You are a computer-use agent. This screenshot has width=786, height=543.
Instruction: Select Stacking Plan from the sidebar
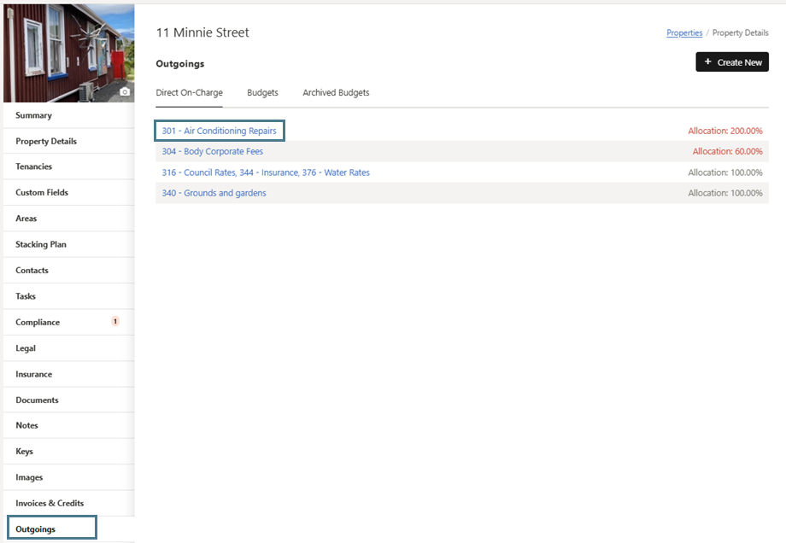point(40,244)
